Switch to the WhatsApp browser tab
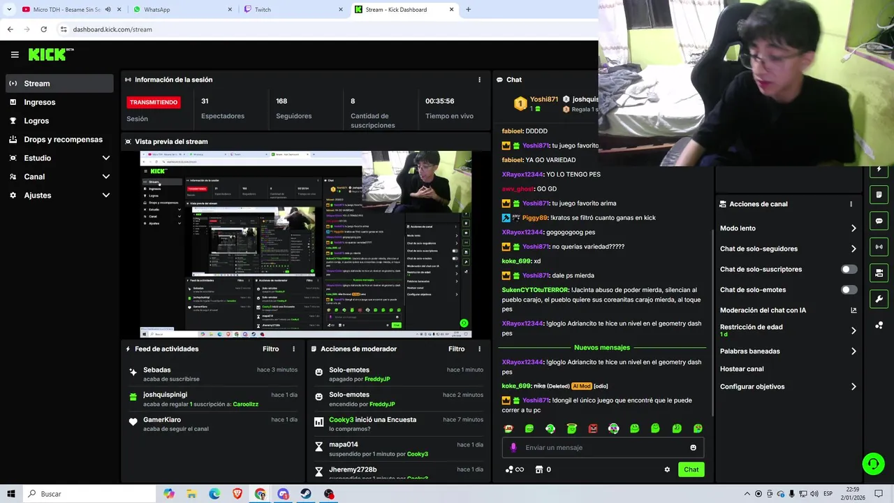 [x=182, y=10]
